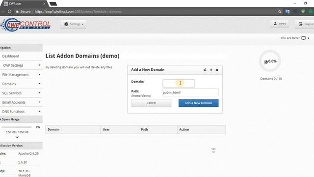Viewport: 314px width, 177px height.
Task: Minimize the browser window
Action: [294, 3]
